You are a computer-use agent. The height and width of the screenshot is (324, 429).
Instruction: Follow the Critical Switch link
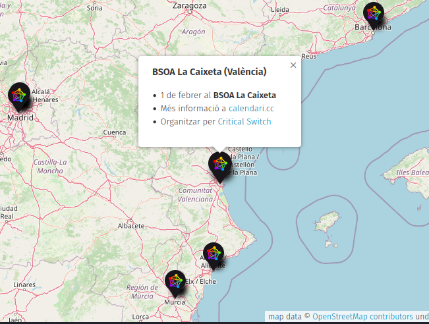[244, 122]
